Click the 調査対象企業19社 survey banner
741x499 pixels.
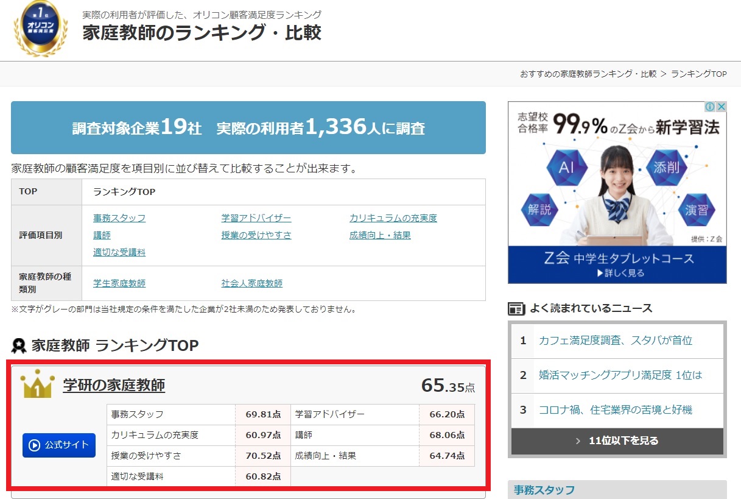[x=248, y=127]
